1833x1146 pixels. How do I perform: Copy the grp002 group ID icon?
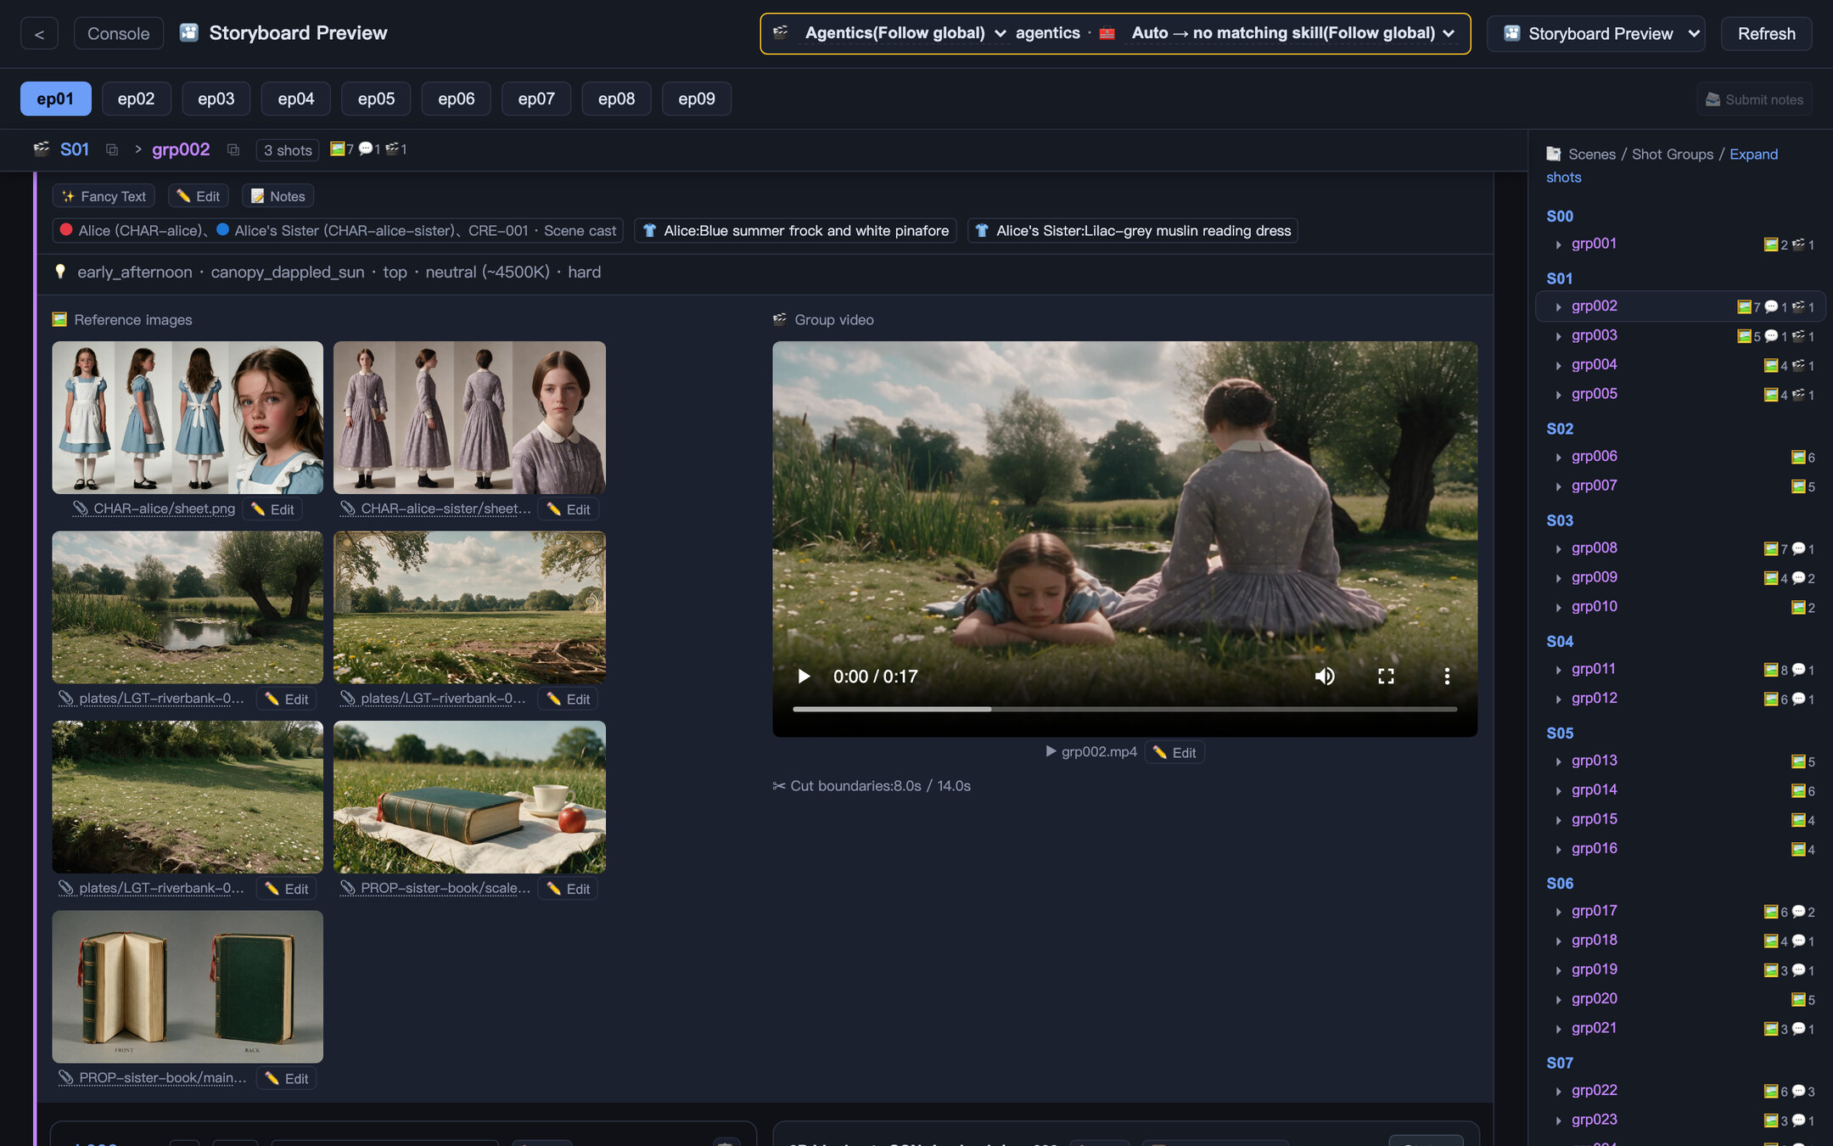pos(233,150)
